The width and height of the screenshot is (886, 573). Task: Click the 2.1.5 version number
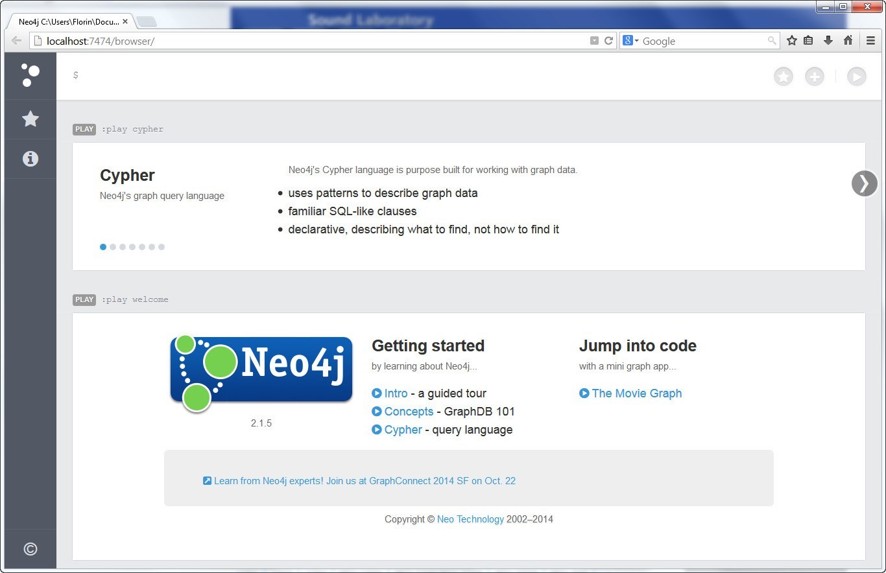pyautogui.click(x=261, y=423)
